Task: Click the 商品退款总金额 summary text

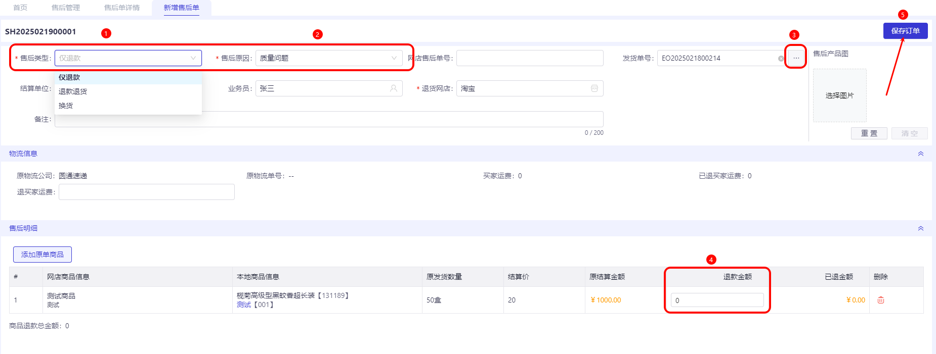Action: [x=39, y=326]
